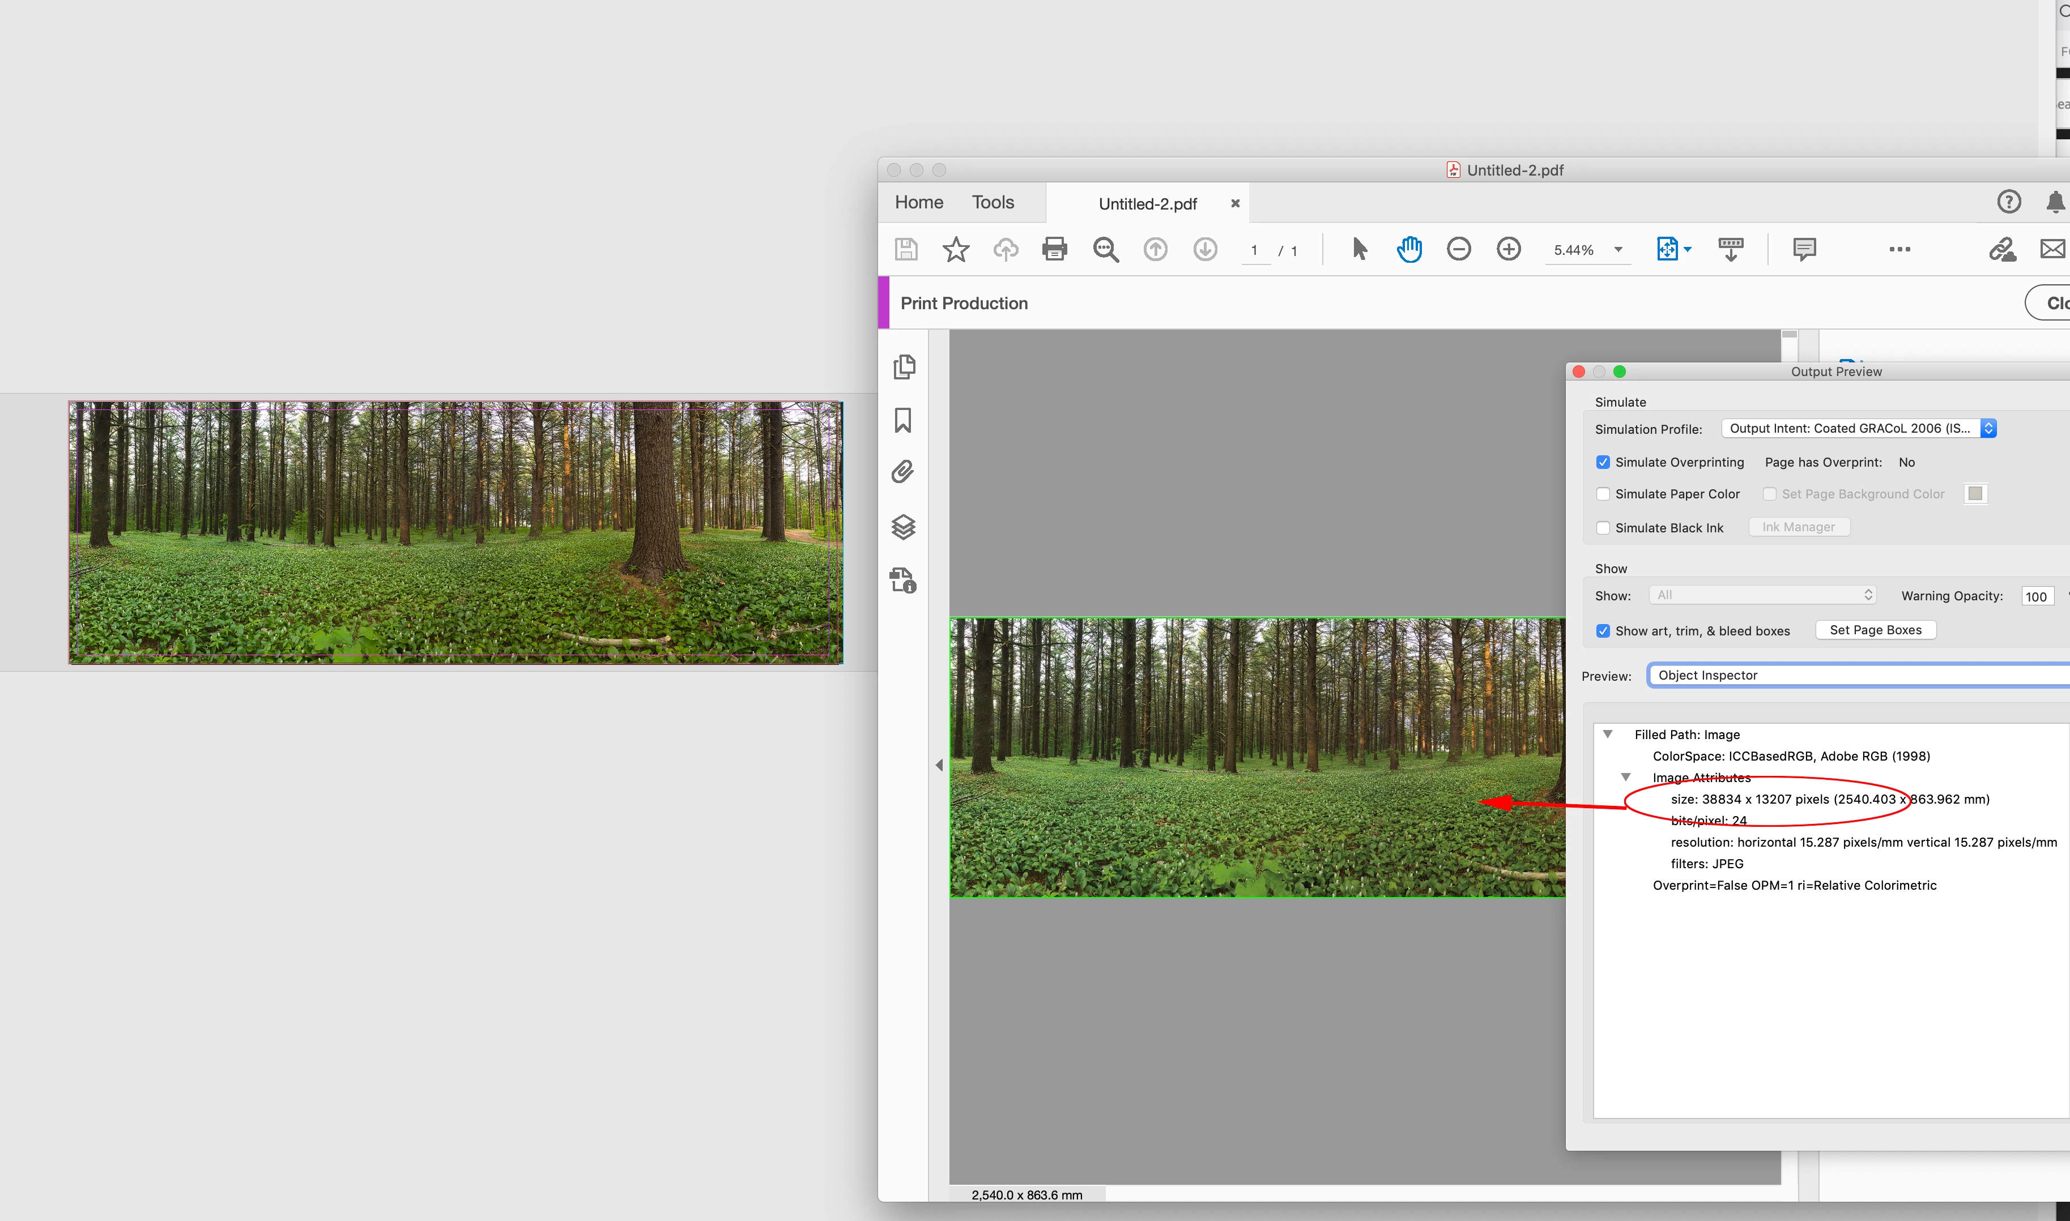Viewport: 2070px width, 1221px height.
Task: Click the zoom out minus icon
Action: (x=1459, y=249)
